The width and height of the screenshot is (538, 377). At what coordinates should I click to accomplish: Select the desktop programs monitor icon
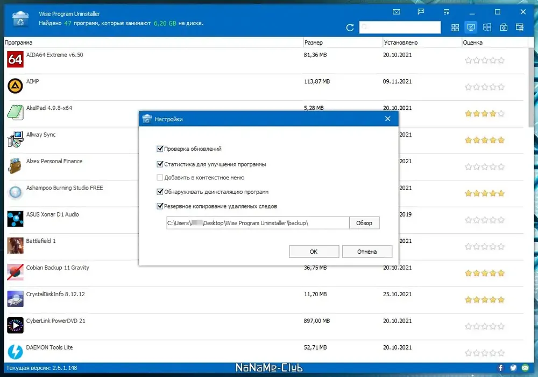(x=471, y=27)
